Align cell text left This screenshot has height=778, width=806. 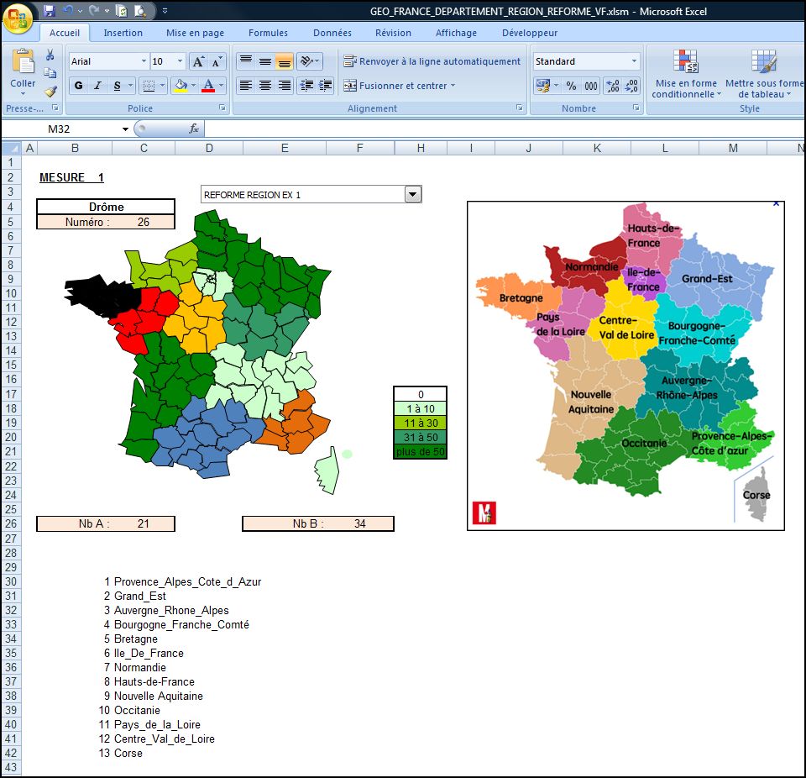246,86
